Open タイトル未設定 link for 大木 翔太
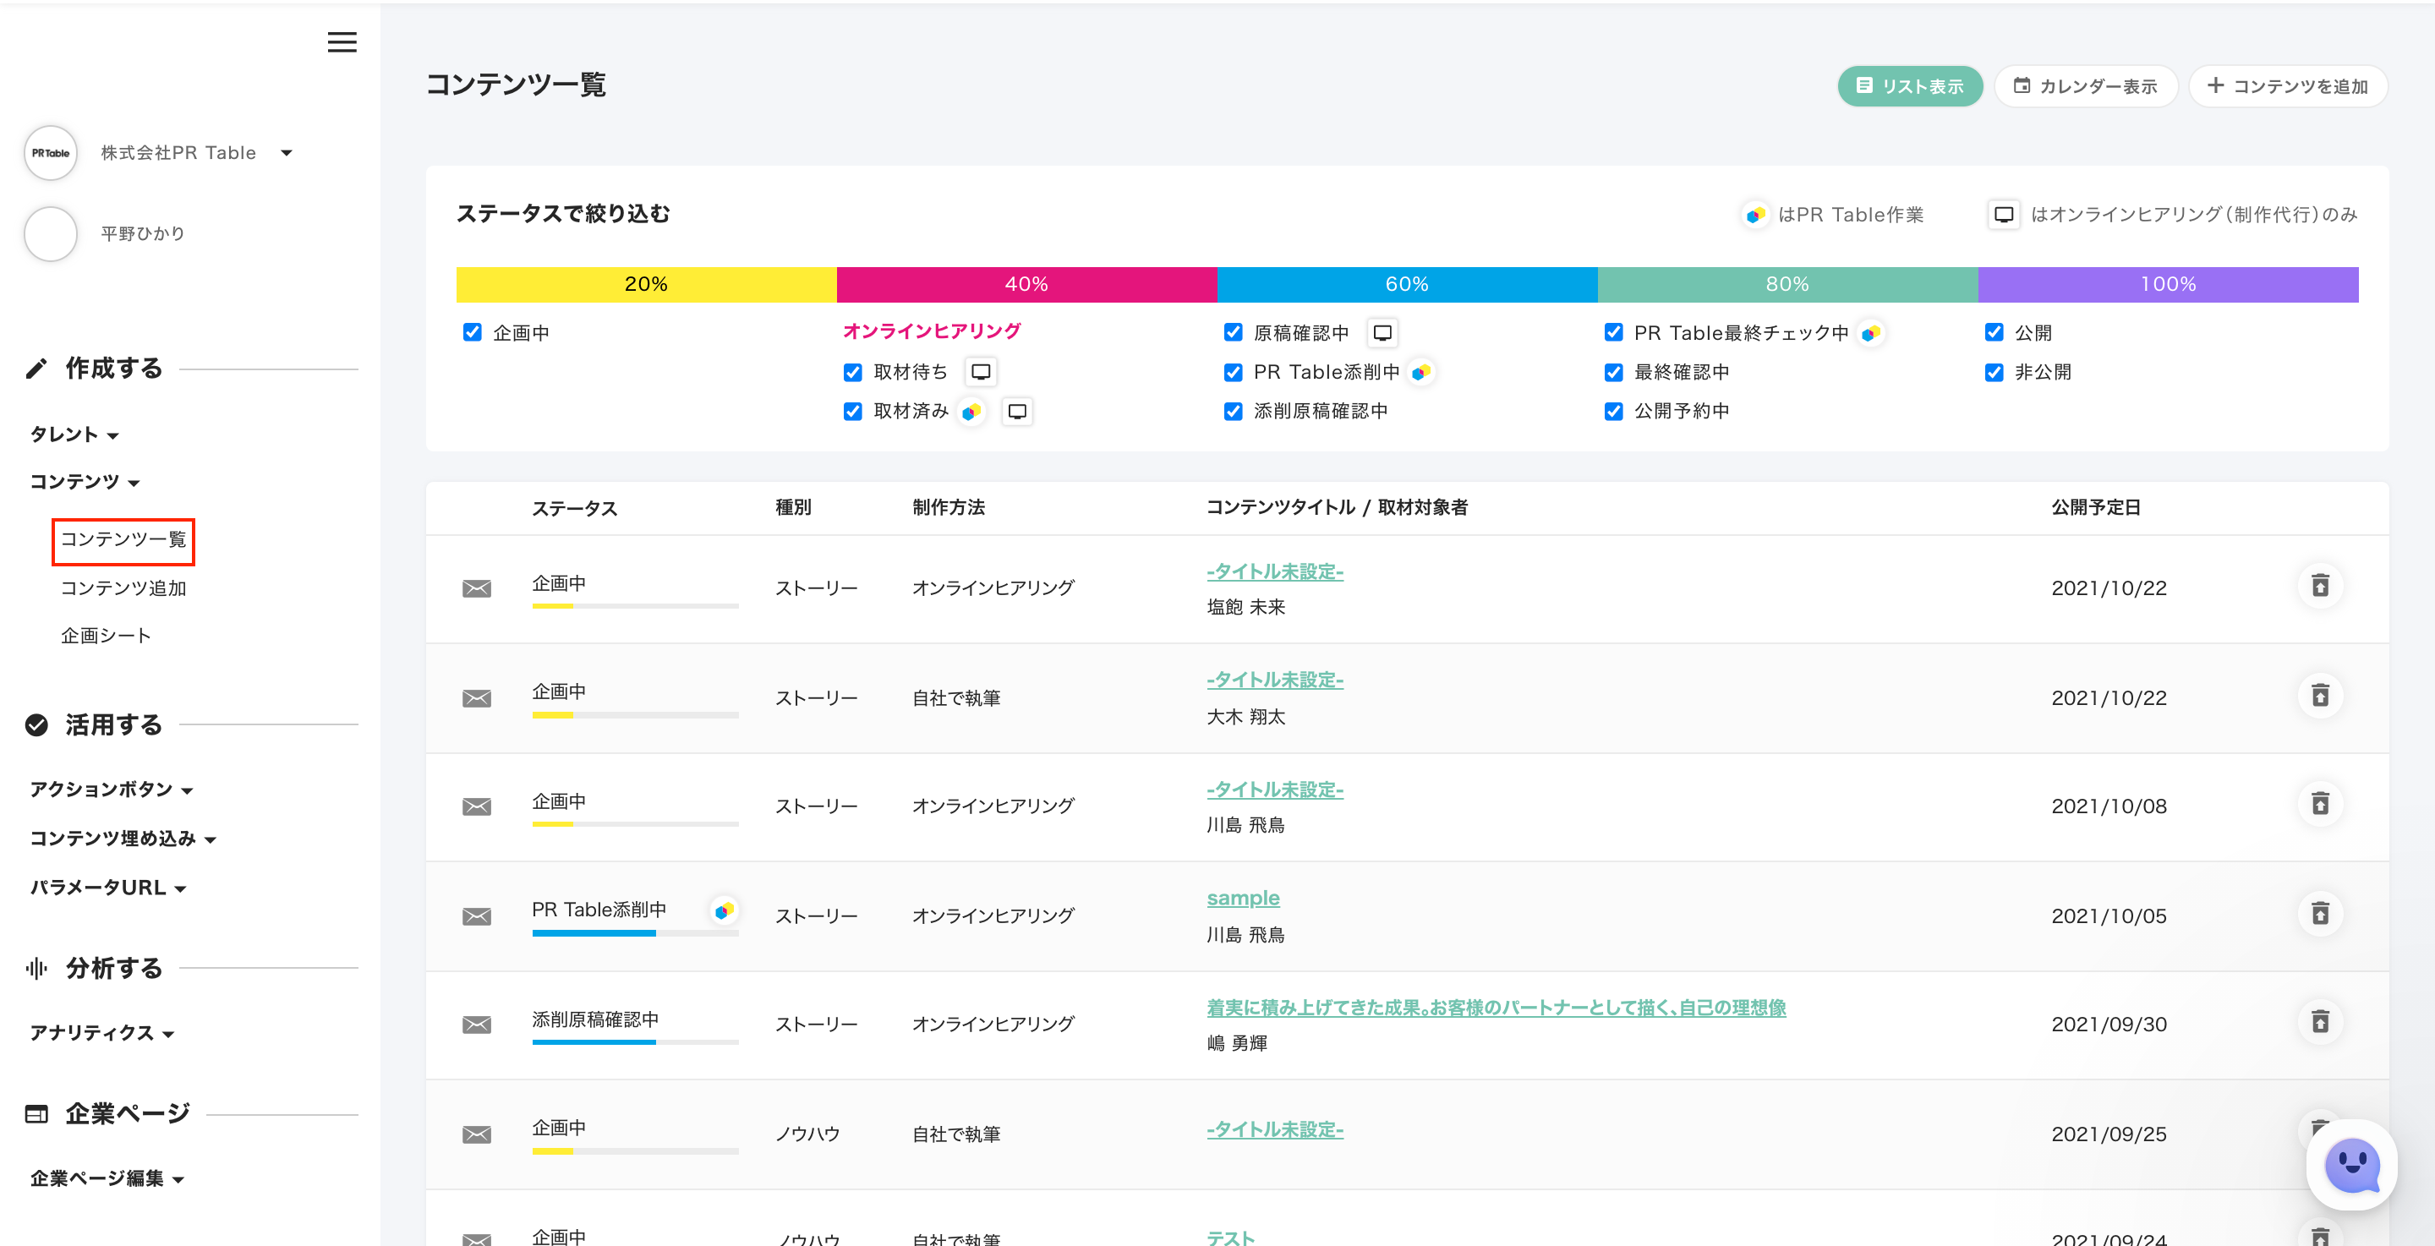This screenshot has height=1246, width=2435. 1274,680
